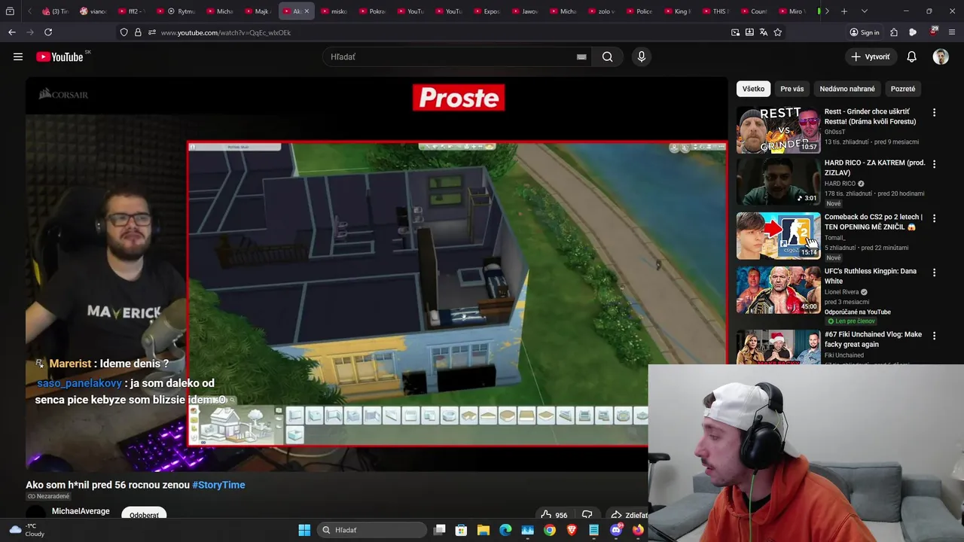Expand the list all tabs dropdown arrow
This screenshot has width=964, height=542.
[x=864, y=11]
